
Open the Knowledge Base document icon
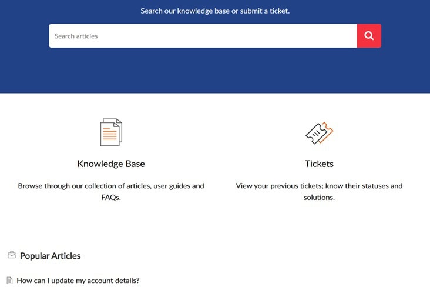[x=111, y=132]
